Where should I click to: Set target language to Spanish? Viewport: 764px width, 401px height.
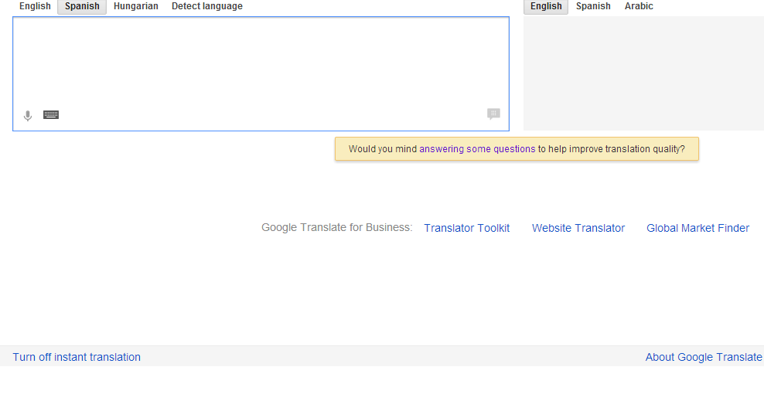click(593, 6)
